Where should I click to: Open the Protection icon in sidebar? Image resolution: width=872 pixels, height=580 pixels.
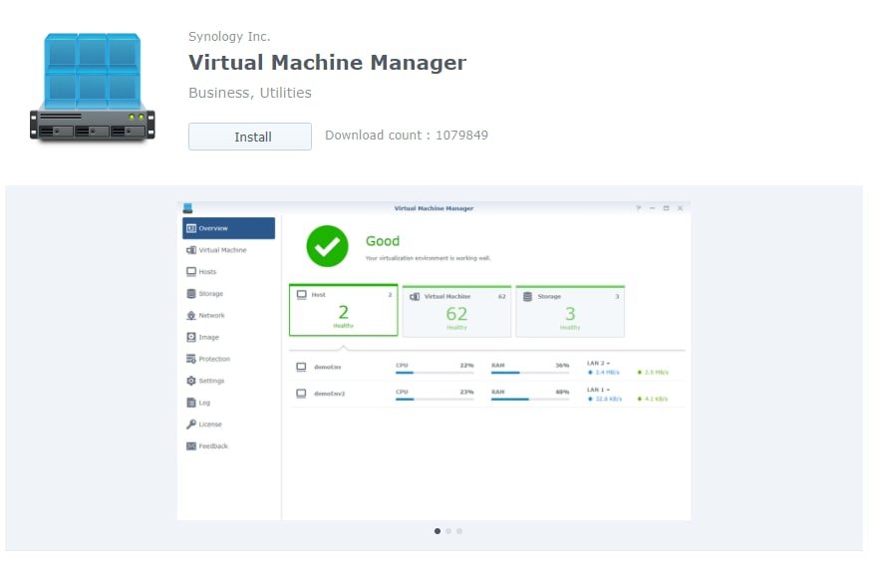click(x=191, y=359)
